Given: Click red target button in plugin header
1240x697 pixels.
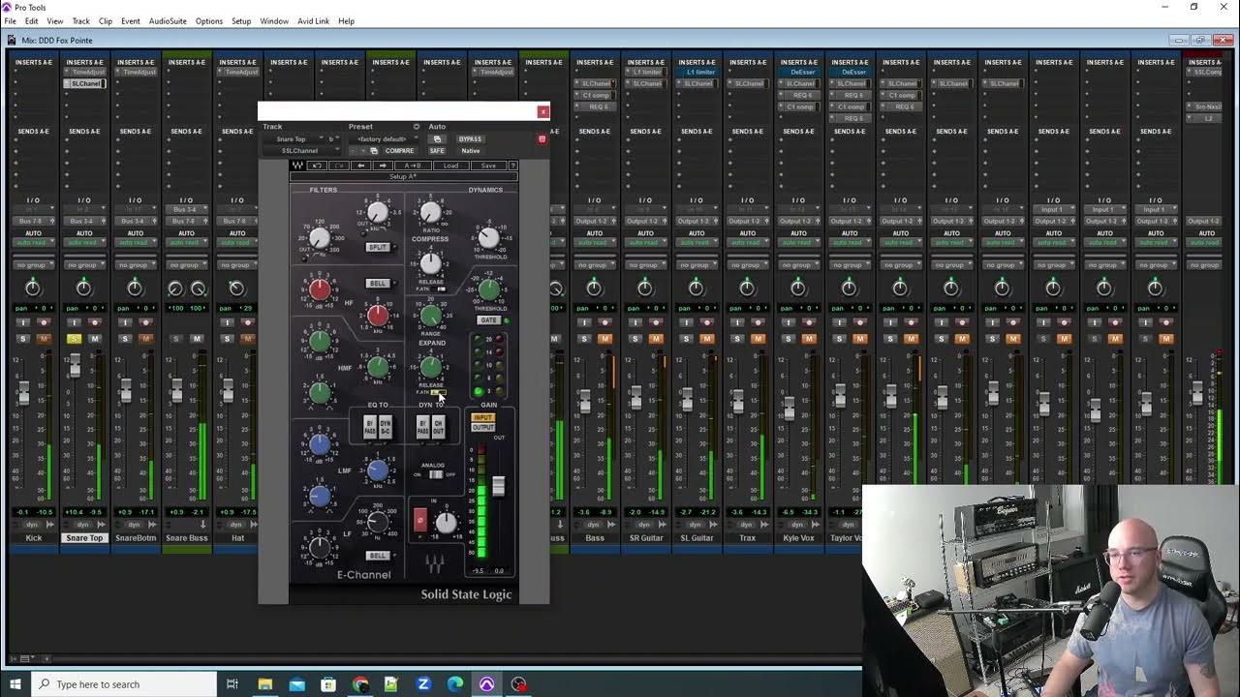Looking at the screenshot, I should point(542,139).
